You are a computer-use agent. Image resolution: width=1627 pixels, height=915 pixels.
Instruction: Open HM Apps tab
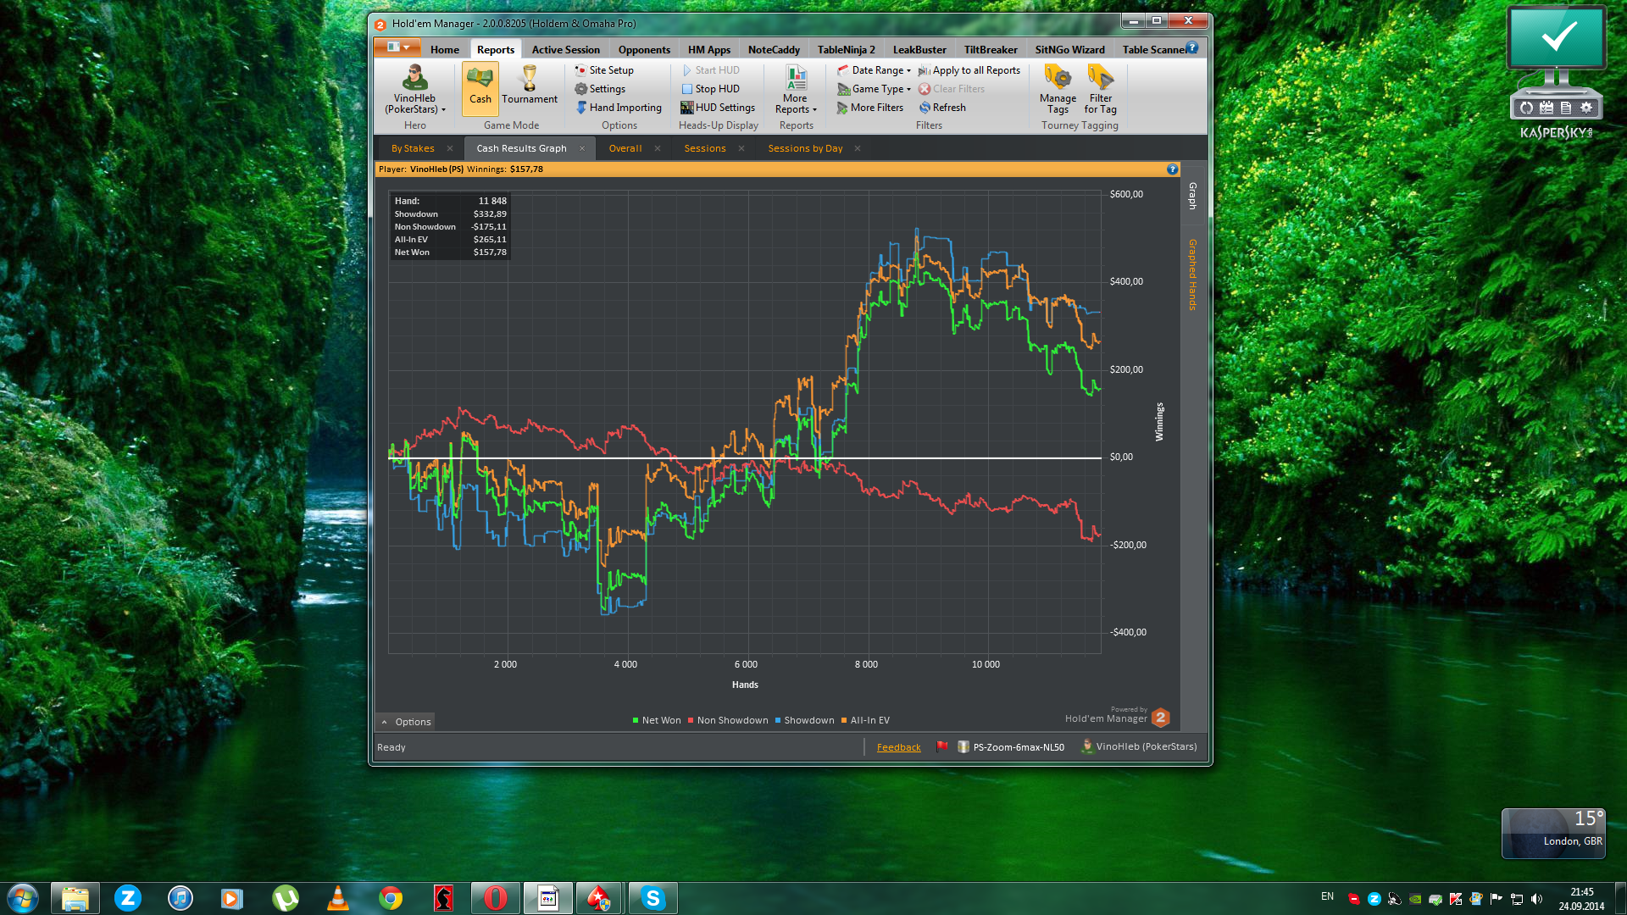[x=708, y=50]
